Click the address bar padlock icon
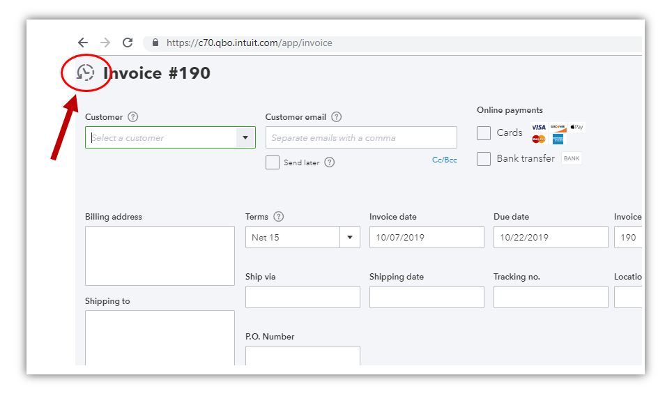665x396 pixels. pos(155,43)
